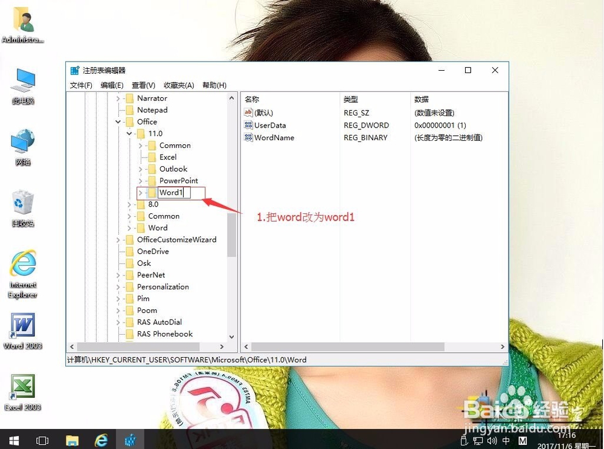
Task: Click the Excel key folder icon
Action: [152, 157]
